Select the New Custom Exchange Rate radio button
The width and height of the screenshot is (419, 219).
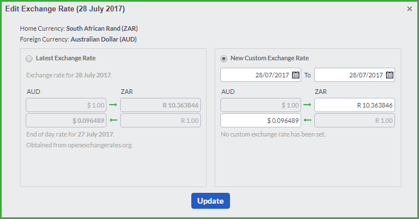pyautogui.click(x=224, y=59)
